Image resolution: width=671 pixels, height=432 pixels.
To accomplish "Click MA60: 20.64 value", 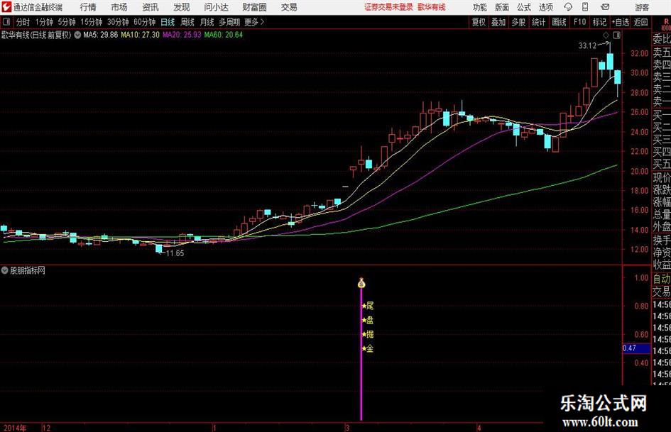I will [x=224, y=35].
